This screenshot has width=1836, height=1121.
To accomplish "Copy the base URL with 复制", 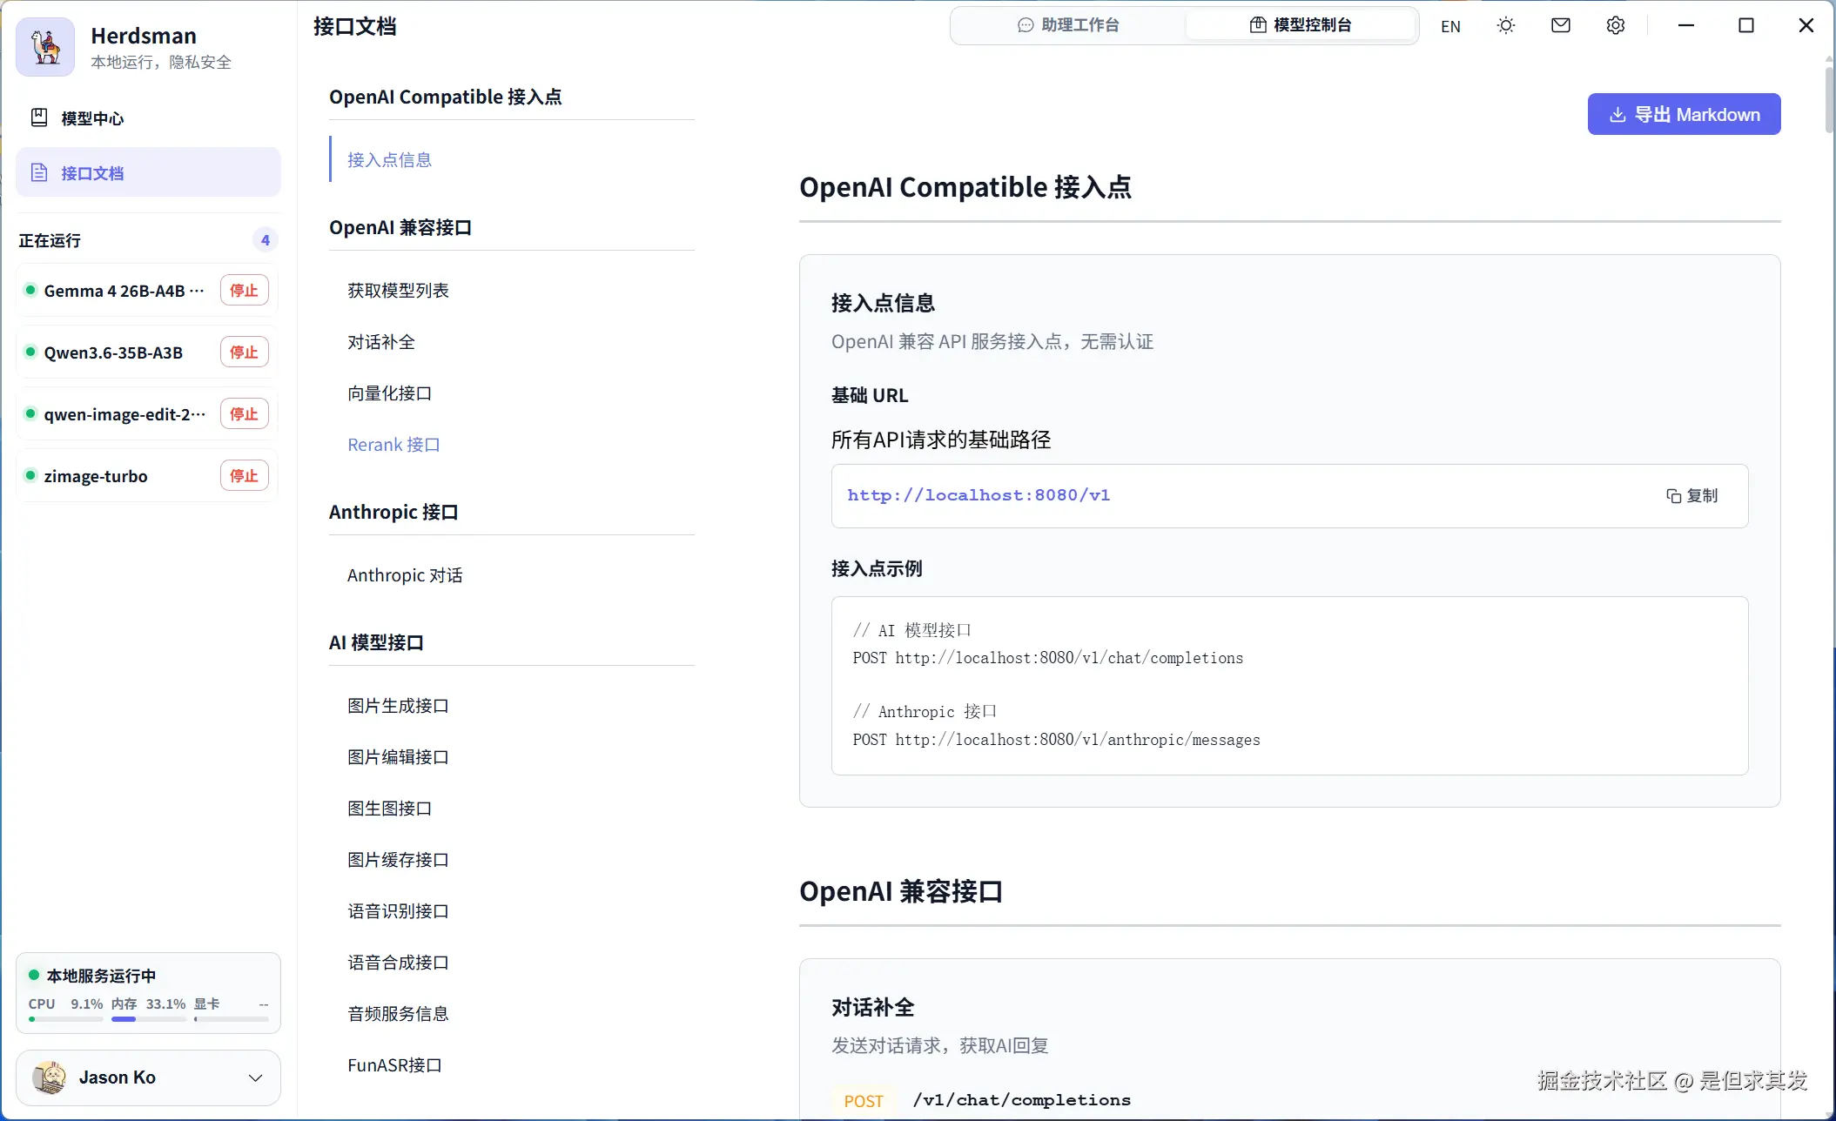I will (1691, 496).
